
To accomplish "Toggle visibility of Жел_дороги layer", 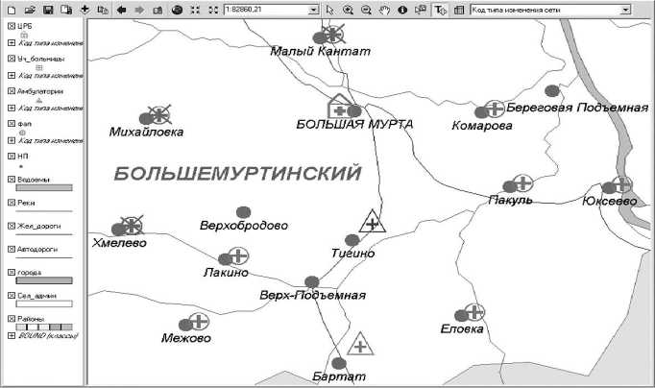I will 12,226.
